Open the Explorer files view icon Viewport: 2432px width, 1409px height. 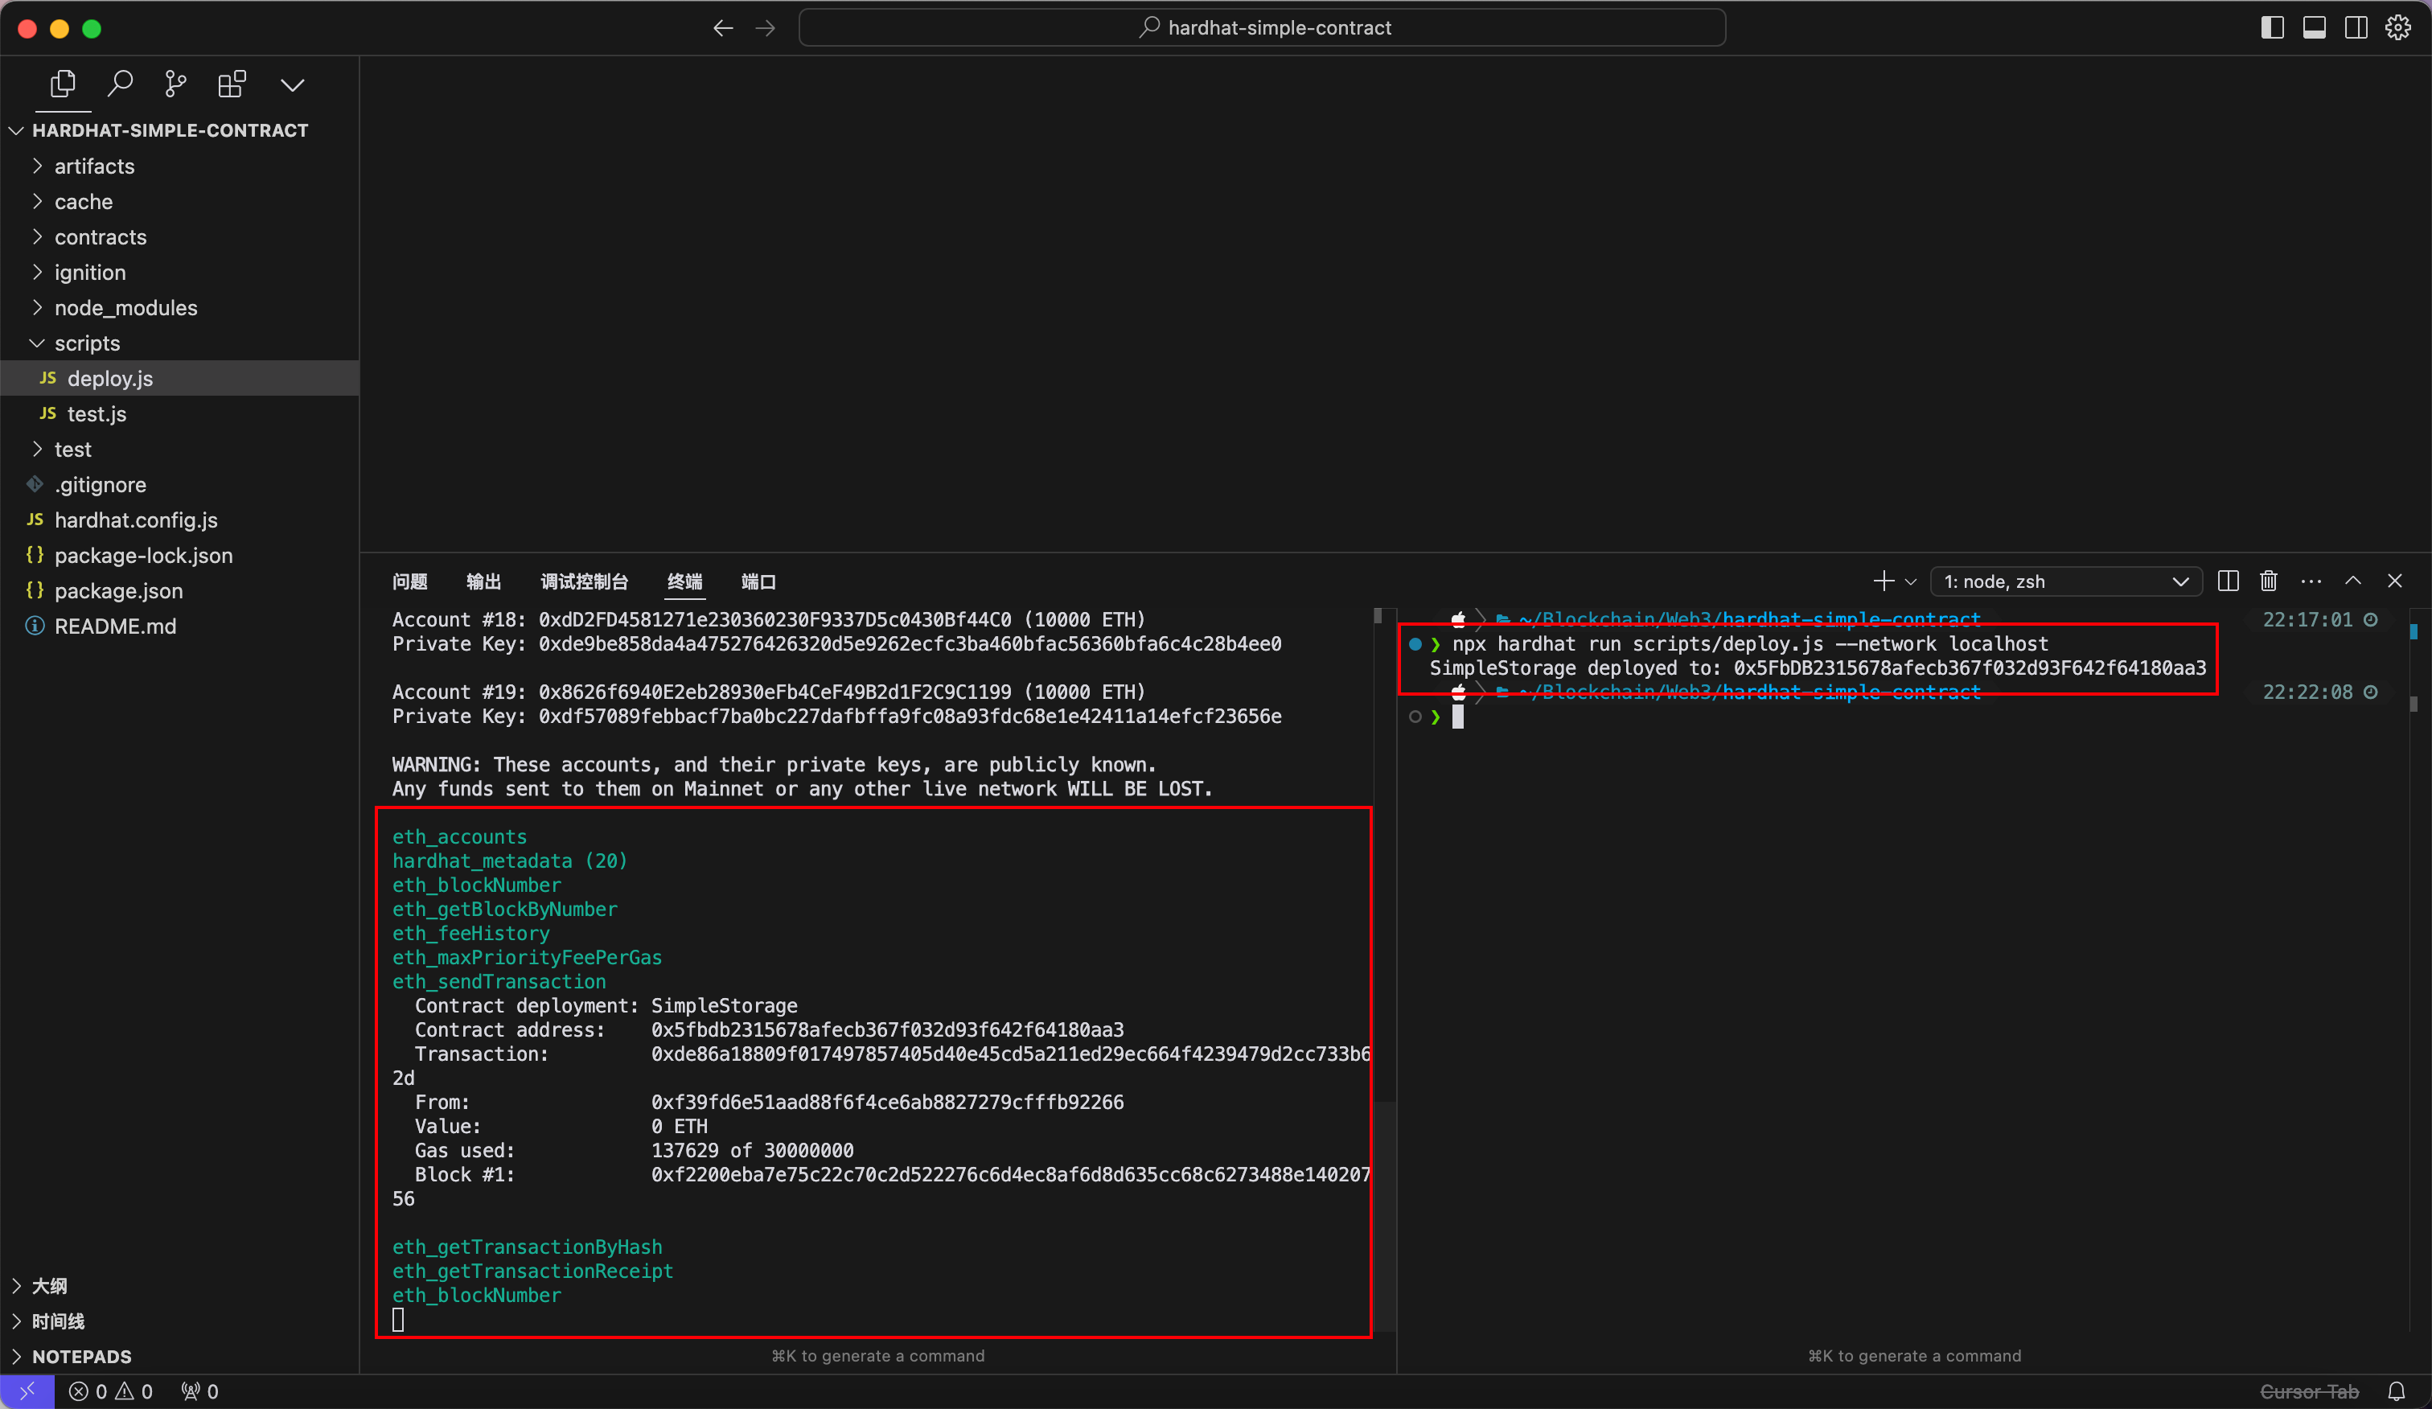[63, 85]
